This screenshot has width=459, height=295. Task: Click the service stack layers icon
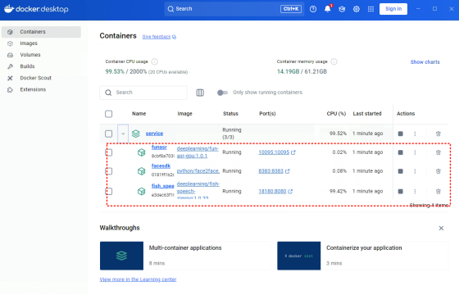136,134
